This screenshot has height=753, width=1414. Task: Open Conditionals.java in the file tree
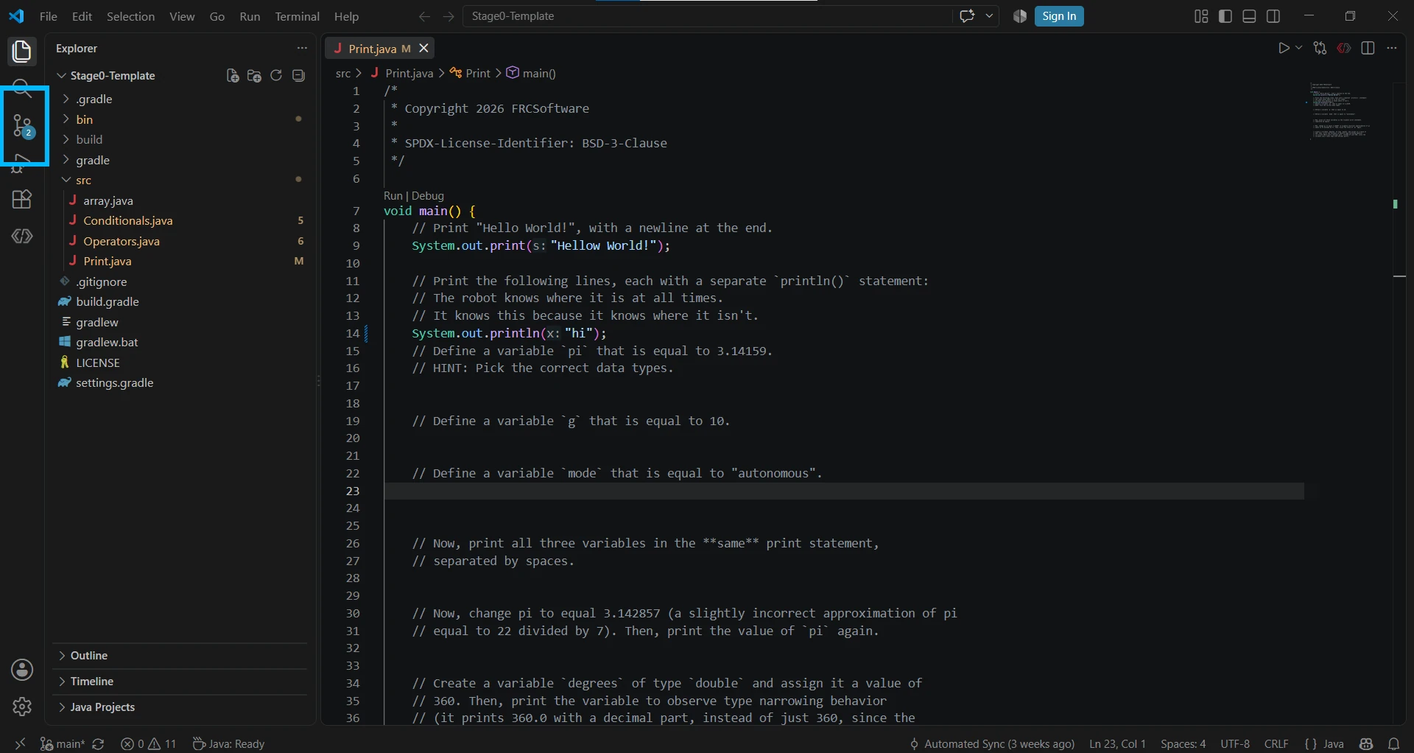coord(180,220)
